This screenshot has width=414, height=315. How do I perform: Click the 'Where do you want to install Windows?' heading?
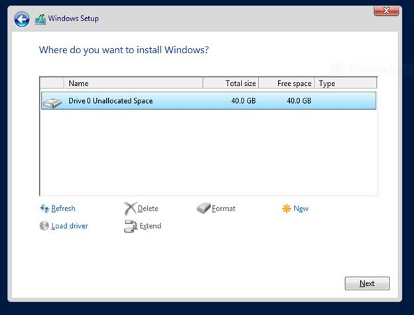pos(124,50)
